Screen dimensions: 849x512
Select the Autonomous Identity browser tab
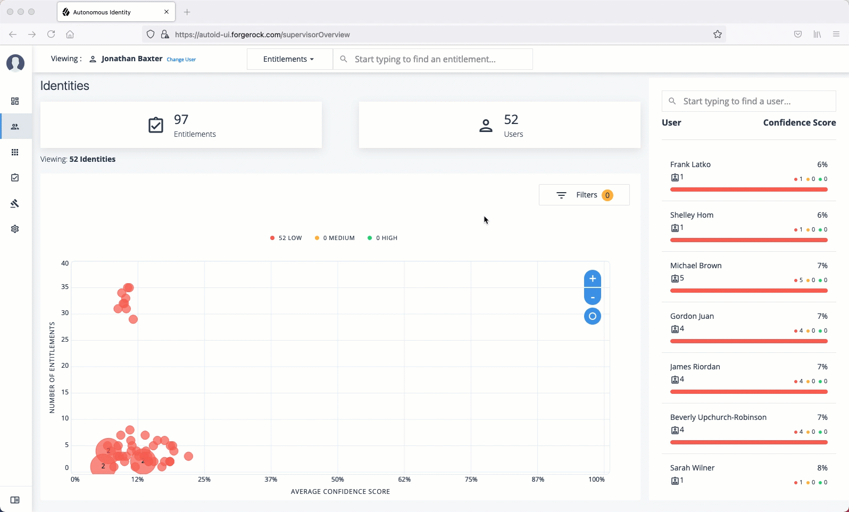(109, 12)
